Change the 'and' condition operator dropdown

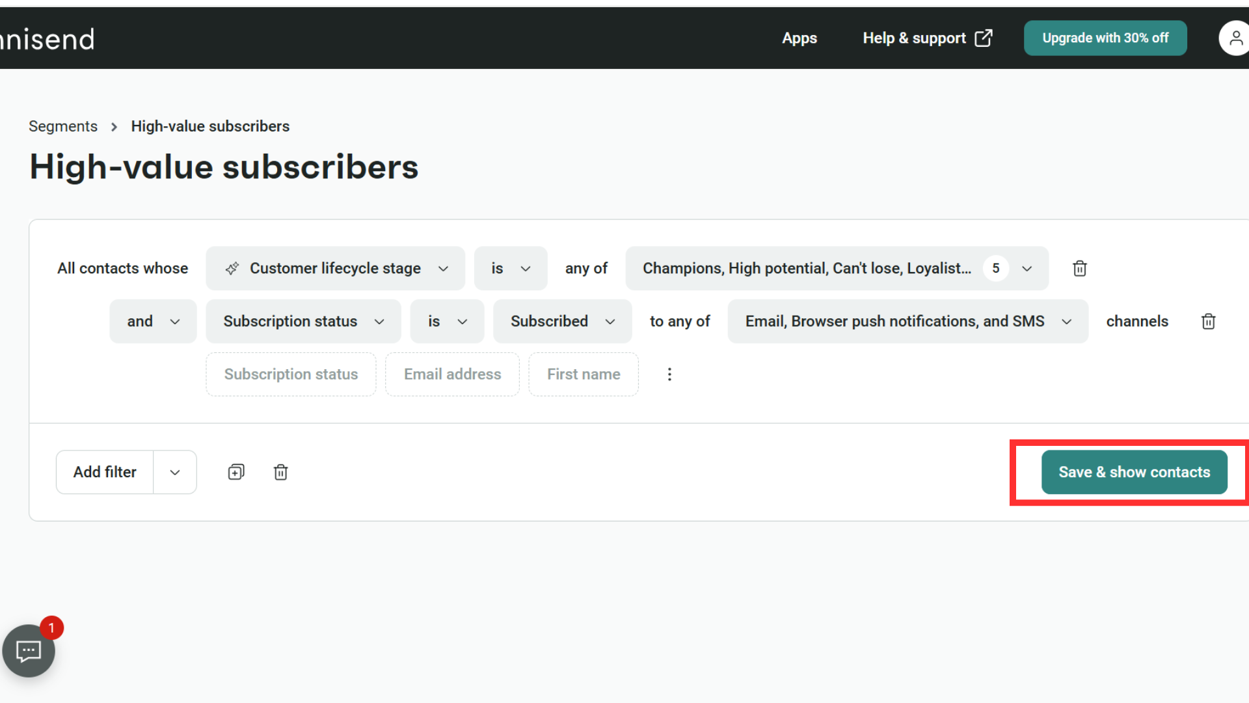(x=153, y=322)
